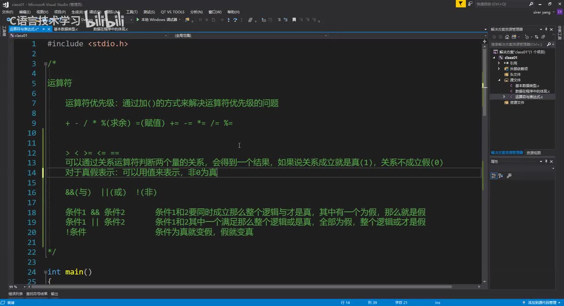564x306 pixels.
Task: Collapse the main function at line 24
Action: pos(46,272)
